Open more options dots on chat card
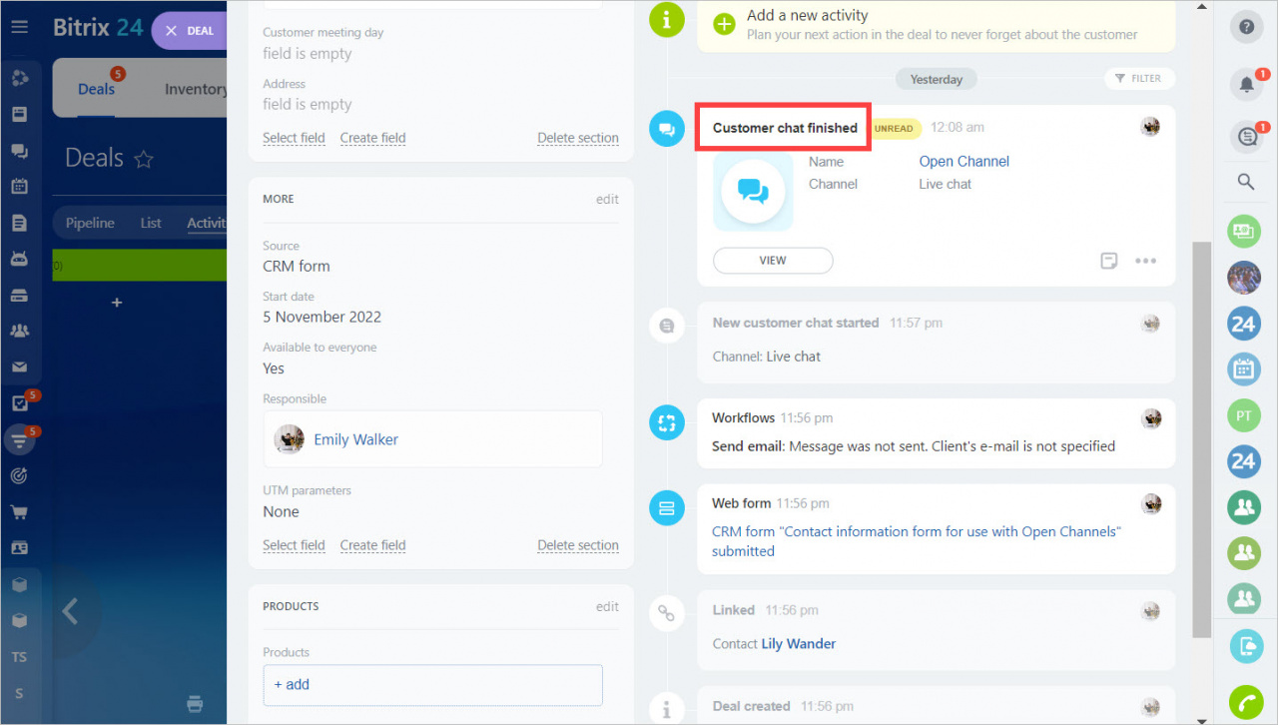 click(x=1145, y=261)
